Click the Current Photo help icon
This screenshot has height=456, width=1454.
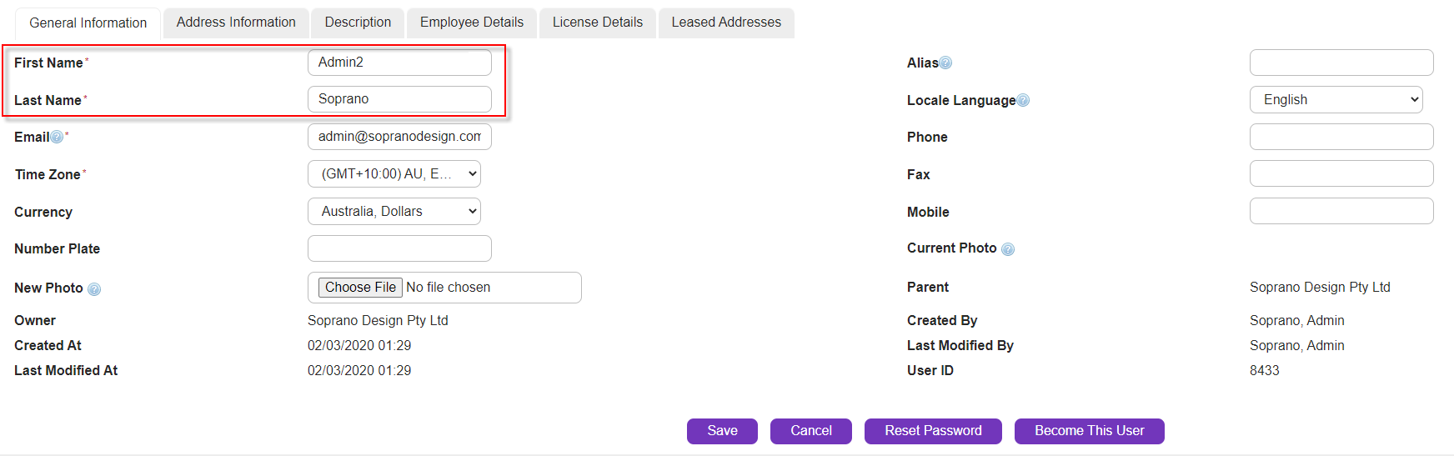(1007, 249)
